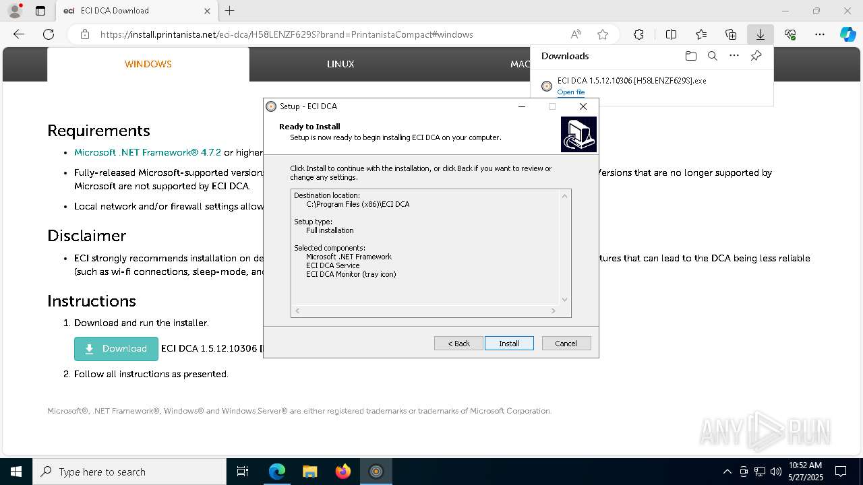The height and width of the screenshot is (485, 863).
Task: Open the Copilot sidebar icon
Action: pos(847,34)
